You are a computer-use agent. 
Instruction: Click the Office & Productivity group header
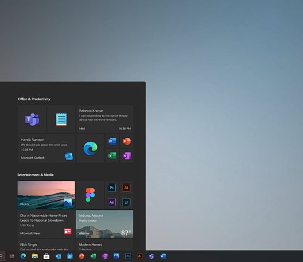point(34,99)
